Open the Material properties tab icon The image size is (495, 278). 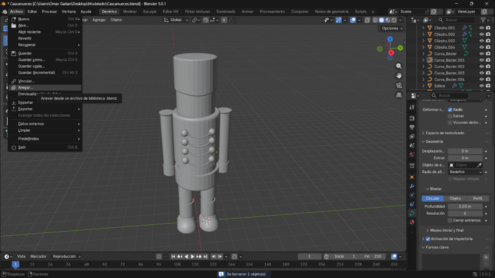[412, 222]
